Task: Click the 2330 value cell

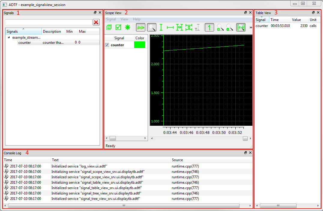Action: [x=304, y=26]
